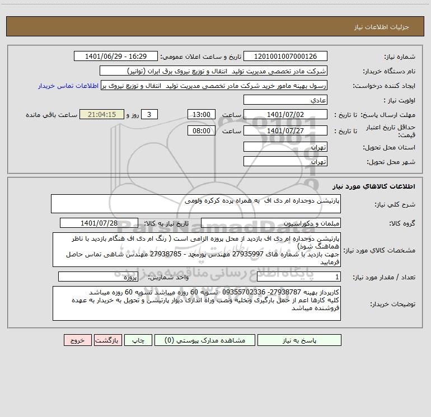Click the شهر محل تحویل label
The height and width of the screenshot is (417, 431).
[x=391, y=162]
